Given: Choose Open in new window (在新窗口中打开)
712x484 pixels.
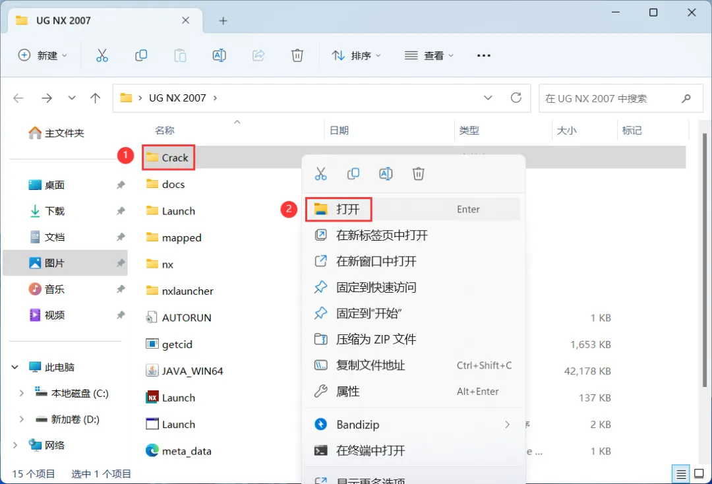Looking at the screenshot, I should (413, 261).
